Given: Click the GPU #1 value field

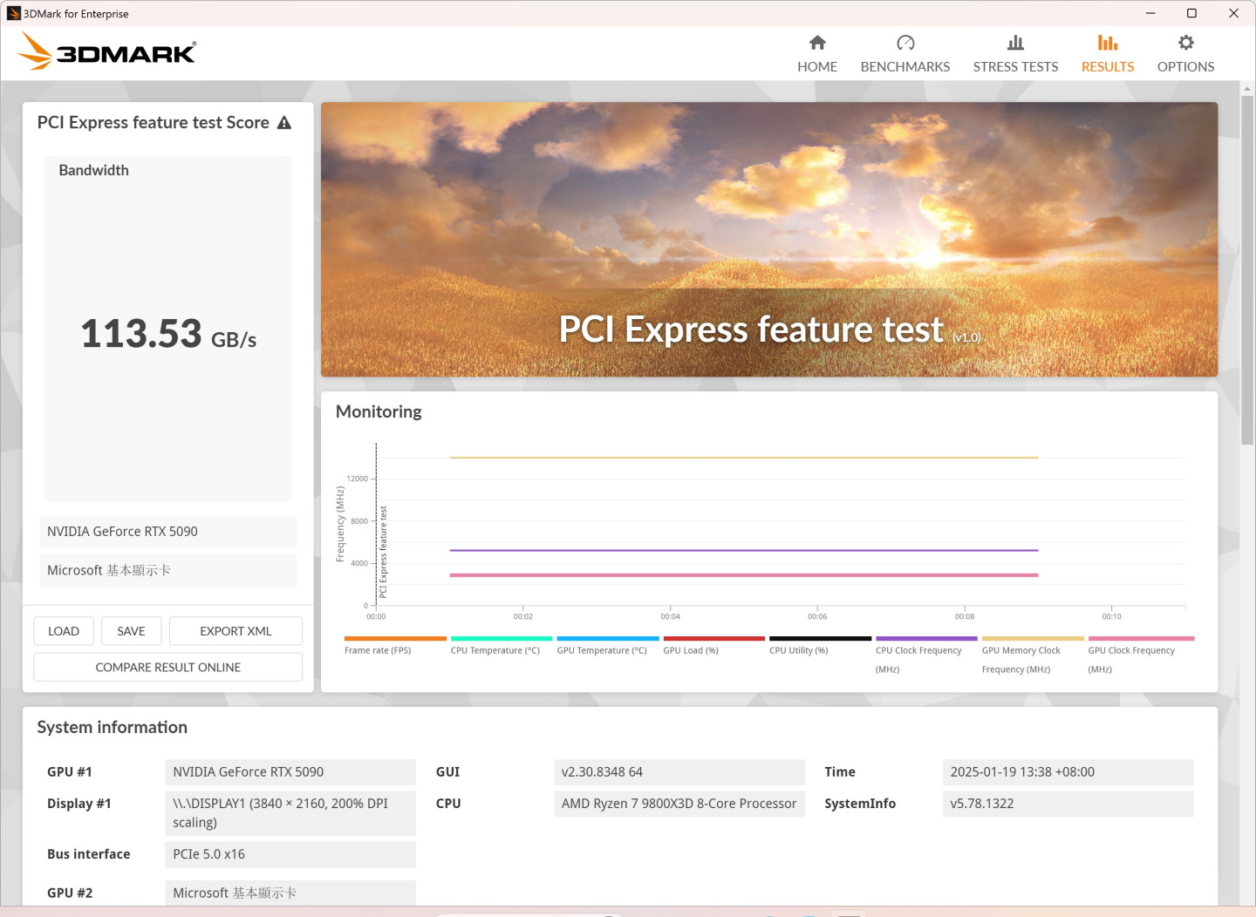Looking at the screenshot, I should [x=290, y=772].
